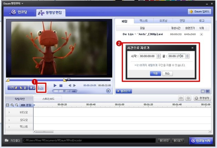The image size is (217, 148).
Task: Expand the 오디오 track
Action: click(x=9, y=120)
